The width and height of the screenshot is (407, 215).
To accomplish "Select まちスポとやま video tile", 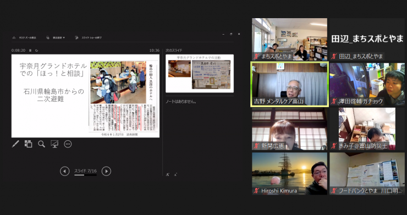I will pos(289,39).
